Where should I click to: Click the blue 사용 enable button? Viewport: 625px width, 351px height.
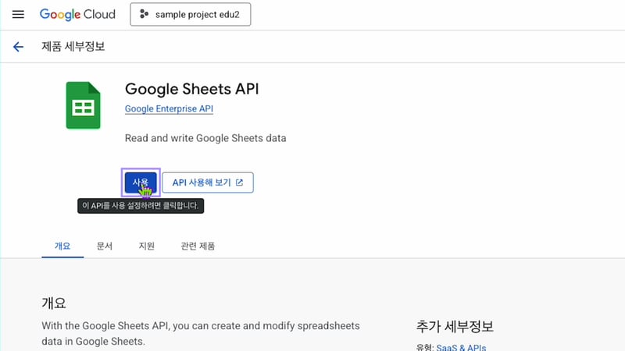[x=141, y=183]
